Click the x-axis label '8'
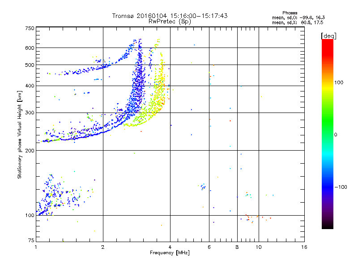Viewport: 358px width, 269px height. [237, 247]
